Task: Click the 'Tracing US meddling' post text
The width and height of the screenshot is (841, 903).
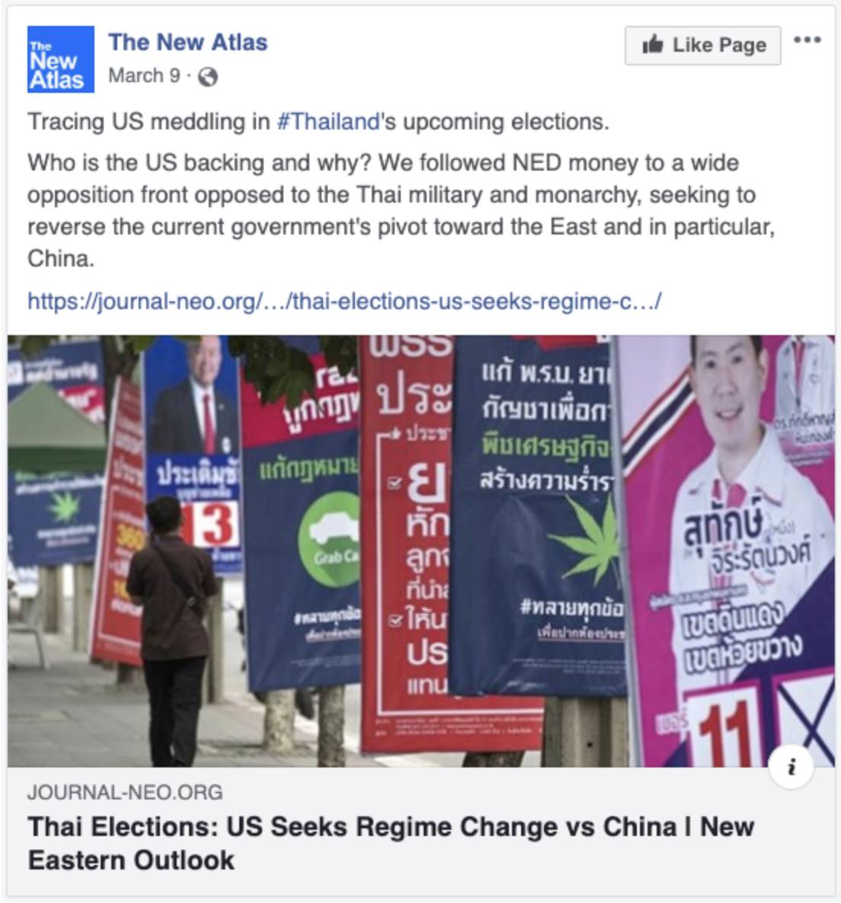Action: 318,122
